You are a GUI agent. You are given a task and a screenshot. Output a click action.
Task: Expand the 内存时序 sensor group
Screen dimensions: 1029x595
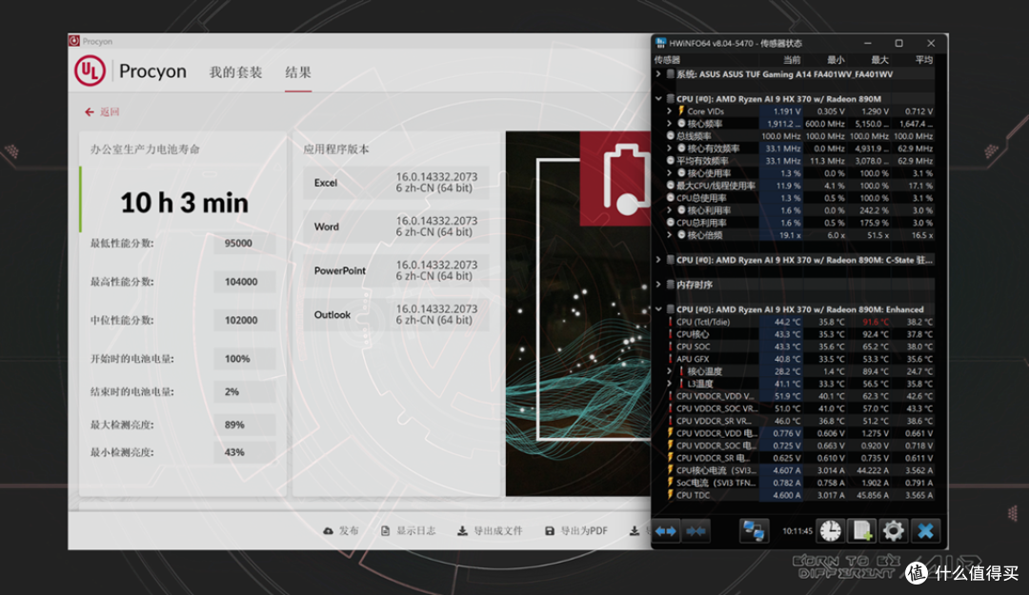point(658,285)
